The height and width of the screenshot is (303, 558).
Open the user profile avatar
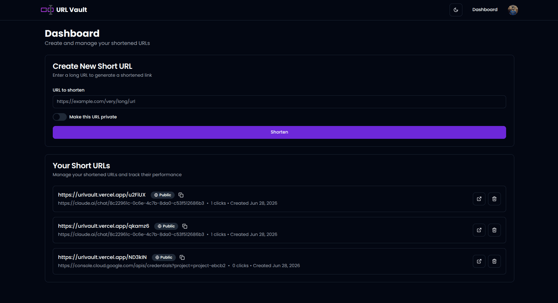click(513, 10)
